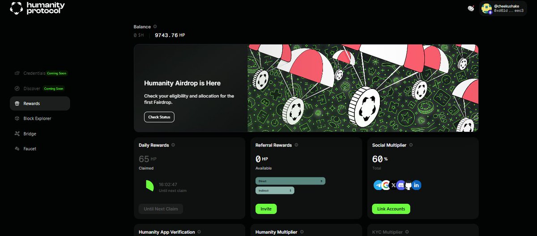This screenshot has width=537, height=236.
Task: Click the user avatar image
Action: click(x=487, y=8)
